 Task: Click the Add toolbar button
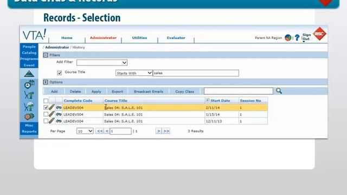[x=54, y=92]
